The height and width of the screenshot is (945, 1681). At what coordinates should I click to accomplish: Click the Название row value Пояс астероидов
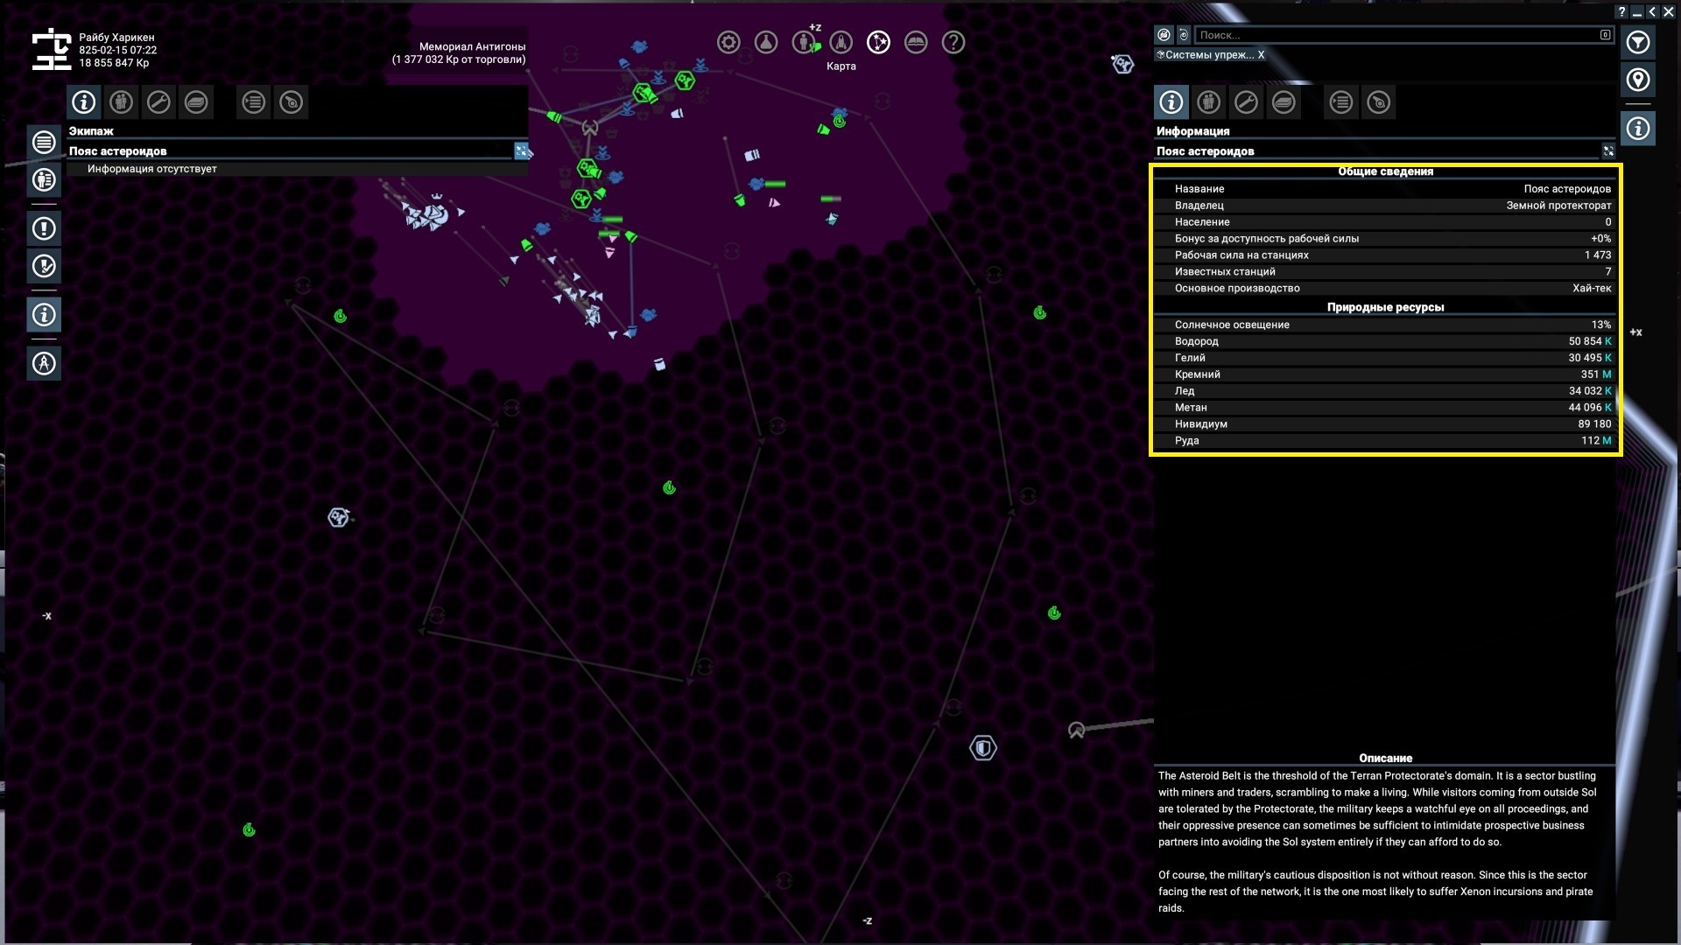tap(1567, 189)
